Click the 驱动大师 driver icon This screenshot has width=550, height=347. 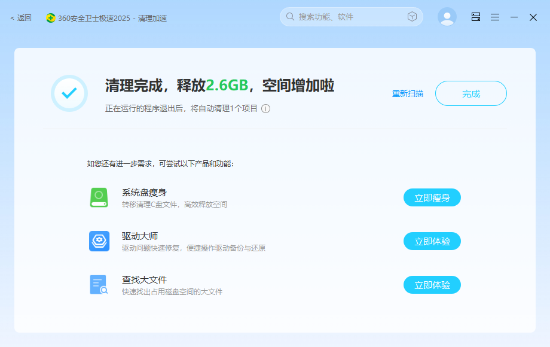[x=99, y=241]
